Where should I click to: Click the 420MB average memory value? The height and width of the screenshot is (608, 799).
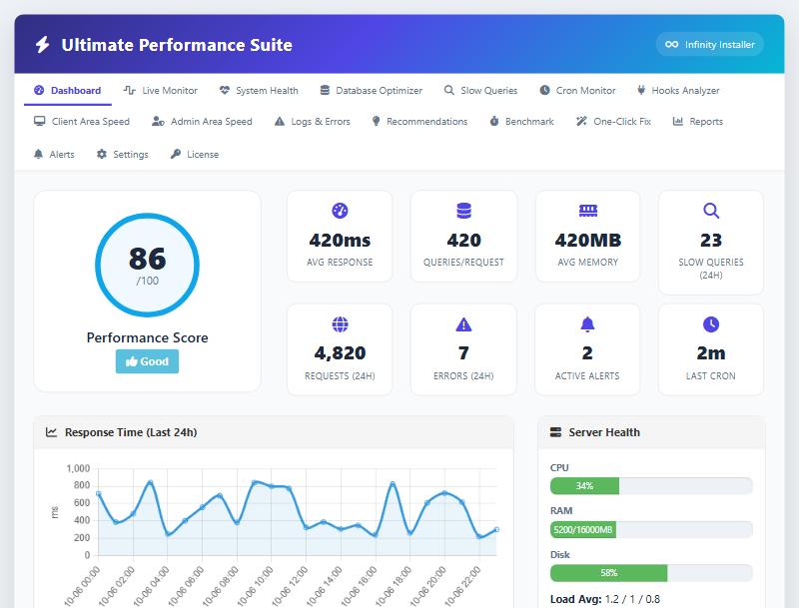click(588, 241)
